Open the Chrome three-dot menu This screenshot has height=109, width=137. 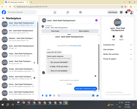tap(135, 7)
